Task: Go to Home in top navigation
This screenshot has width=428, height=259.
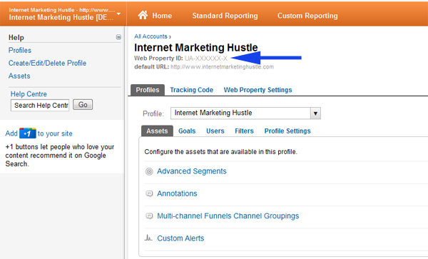Action: pos(162,16)
